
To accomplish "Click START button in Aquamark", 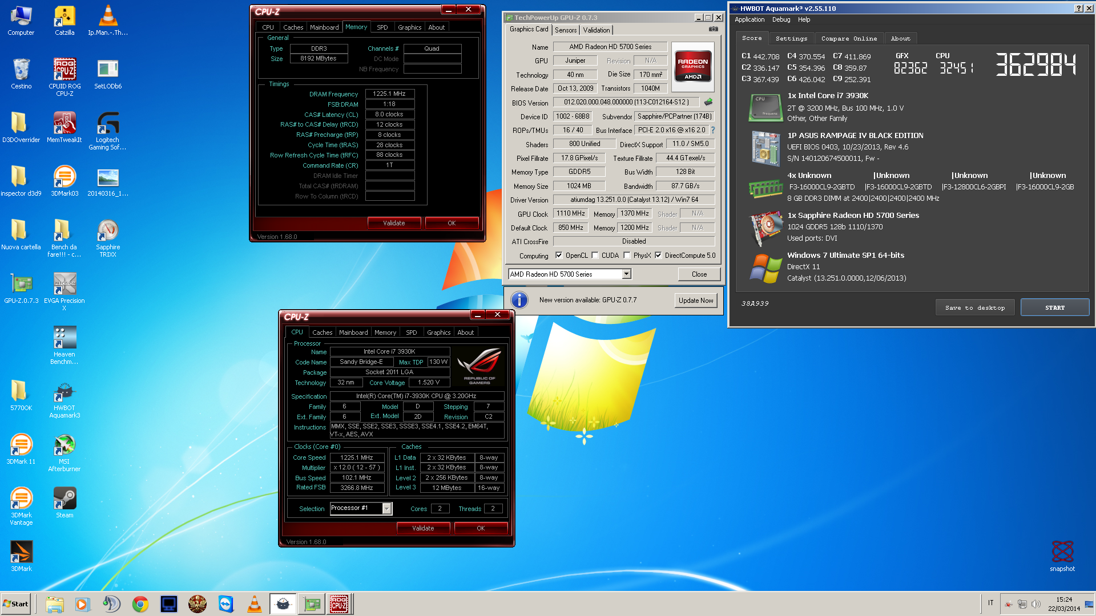I will point(1055,307).
